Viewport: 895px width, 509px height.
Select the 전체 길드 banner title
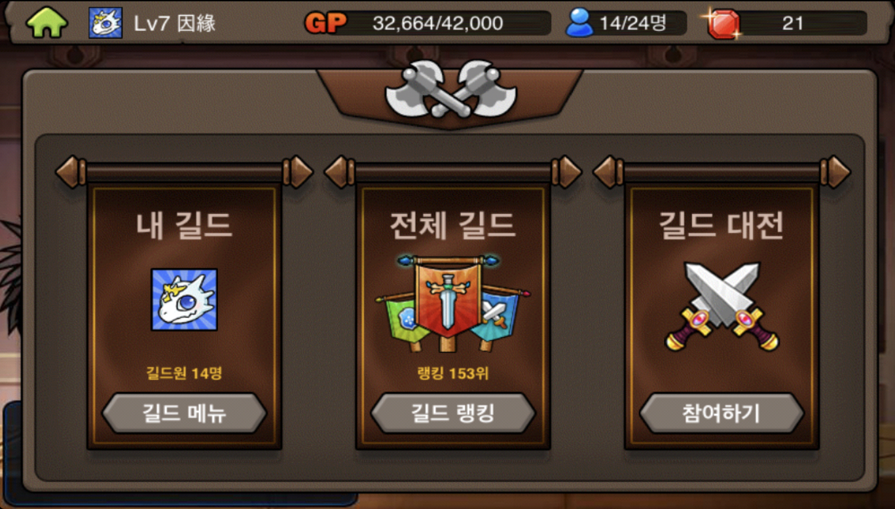click(452, 224)
